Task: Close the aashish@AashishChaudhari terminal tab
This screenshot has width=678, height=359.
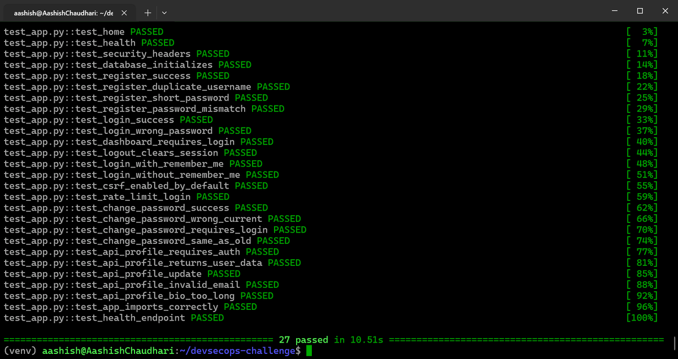Action: click(x=124, y=12)
